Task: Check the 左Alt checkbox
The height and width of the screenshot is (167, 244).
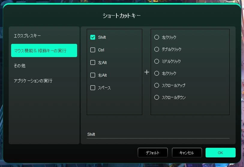Action: 93,63
